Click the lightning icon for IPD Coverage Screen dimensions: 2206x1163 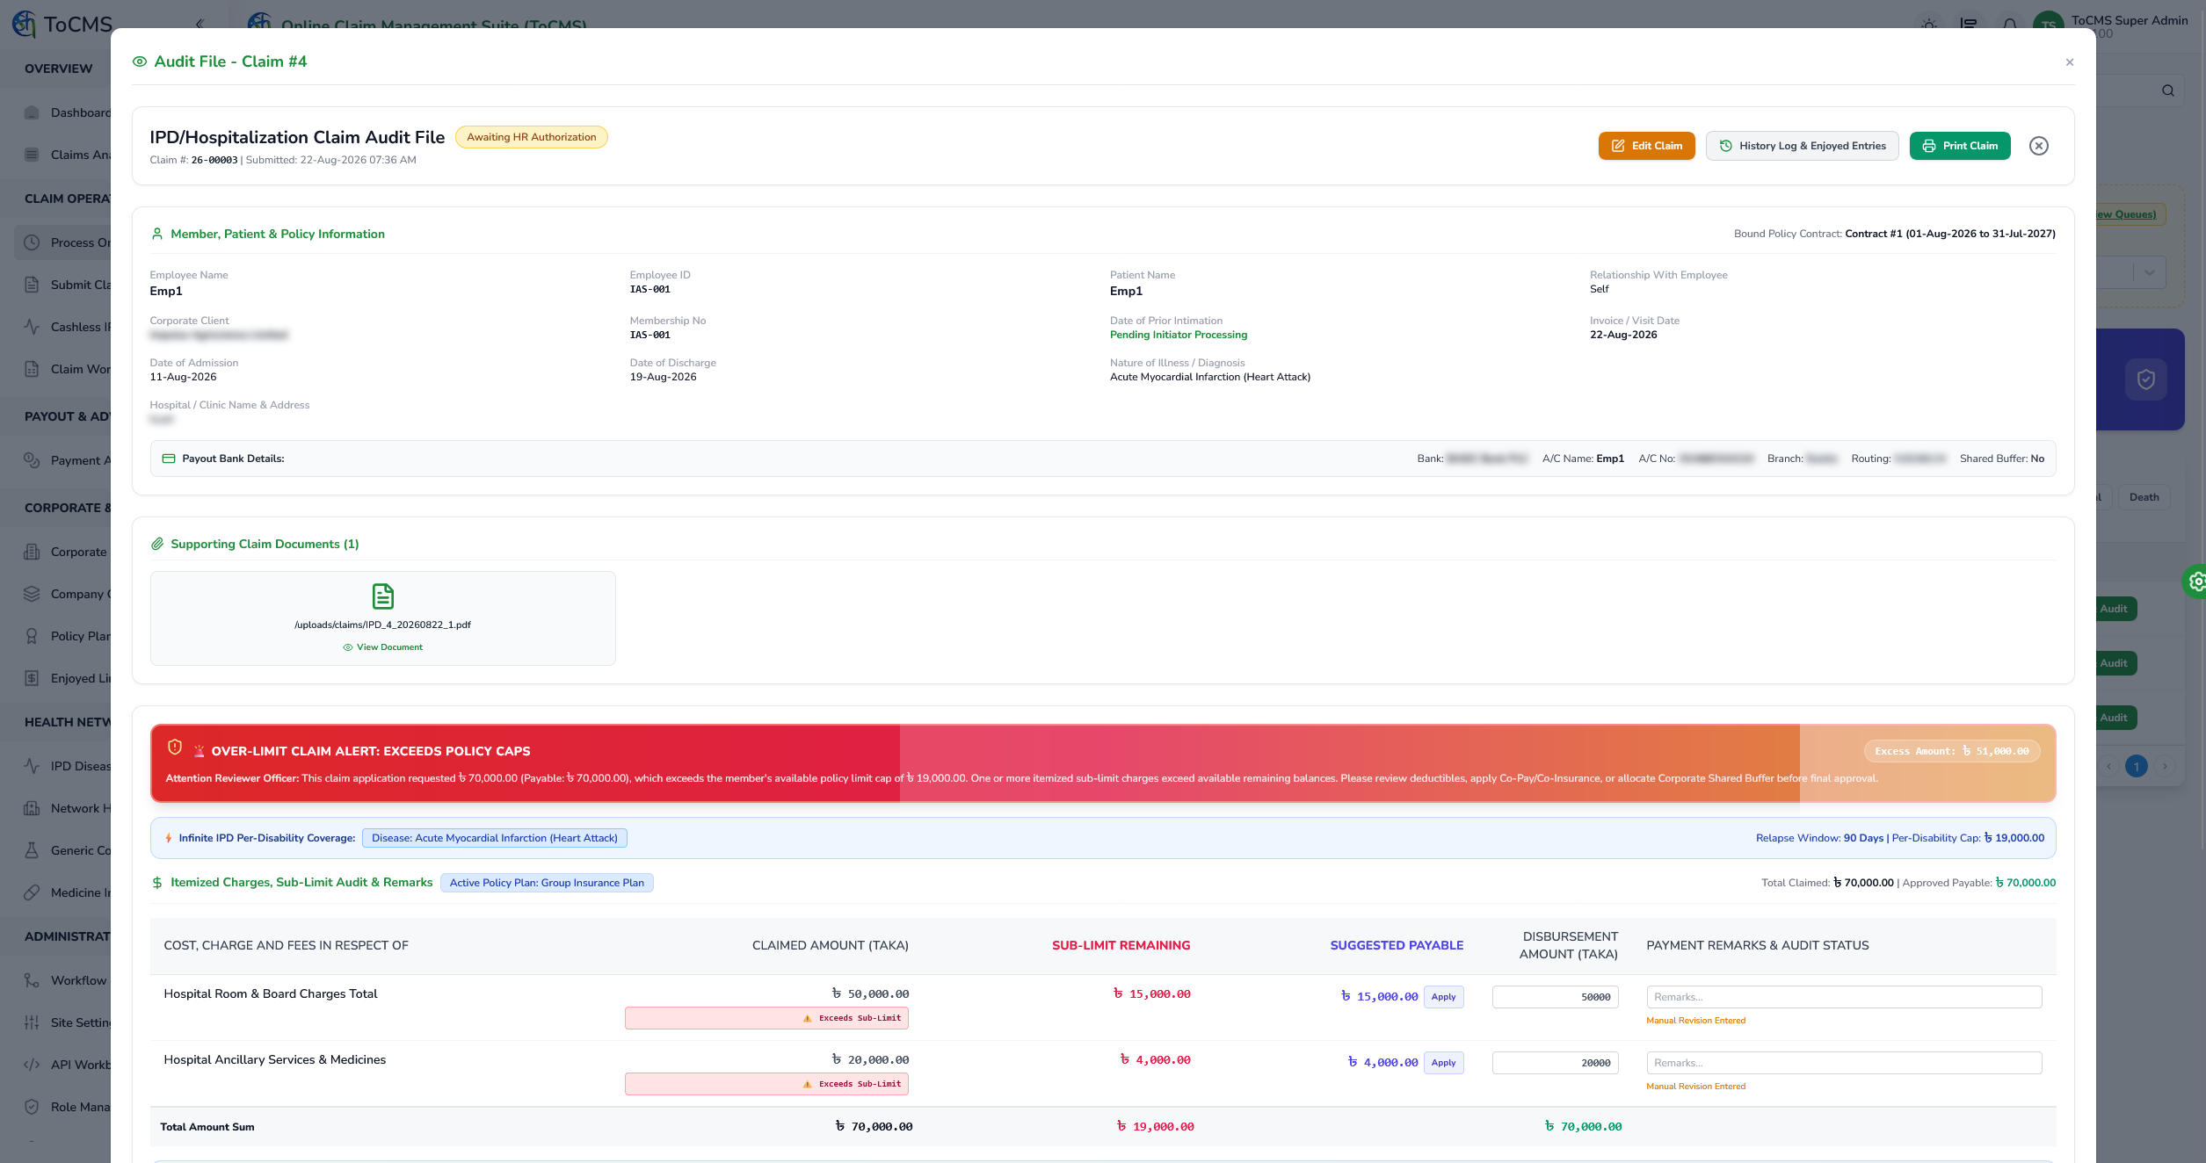(x=169, y=838)
